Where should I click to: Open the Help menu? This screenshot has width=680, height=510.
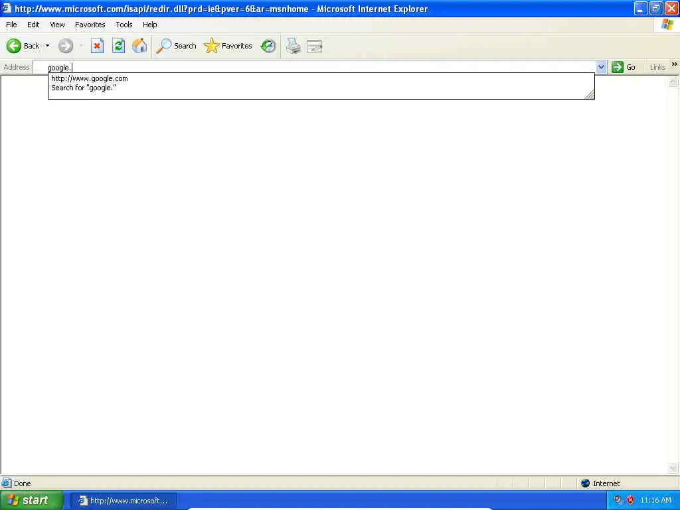[x=149, y=25]
